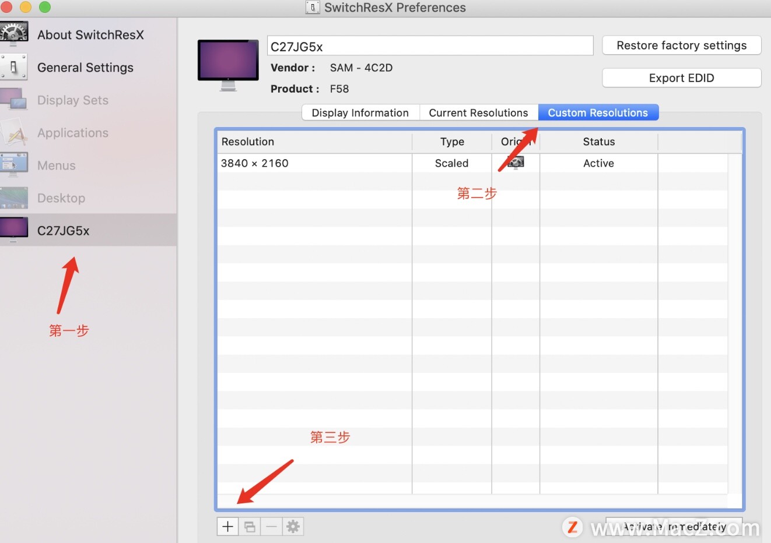Screen dimensions: 771x543
Task: Select the Menus sidebar icon
Action: [14, 165]
